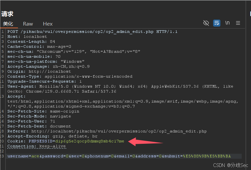
Task: Click the Sec-Fetch-Dest: document line
Action: coord(39,126)
